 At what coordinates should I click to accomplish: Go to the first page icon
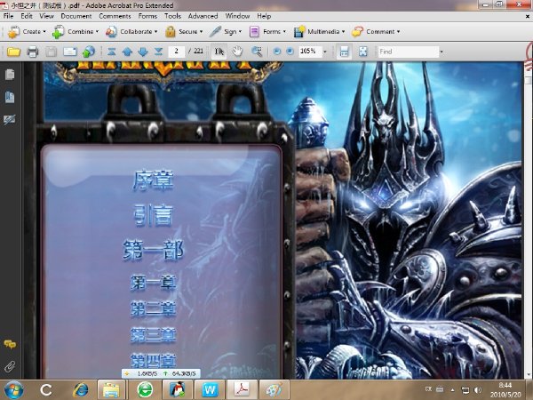(x=112, y=52)
